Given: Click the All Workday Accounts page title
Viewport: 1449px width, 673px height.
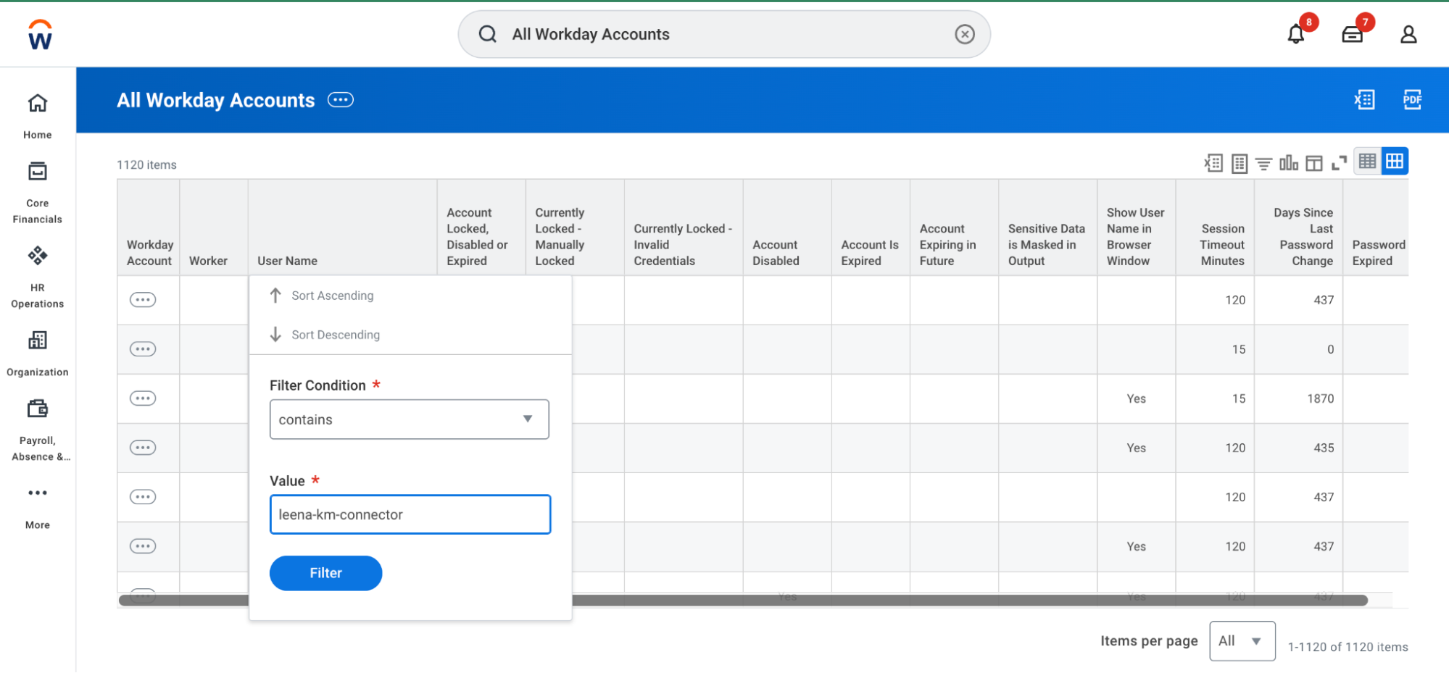Looking at the screenshot, I should [x=216, y=100].
